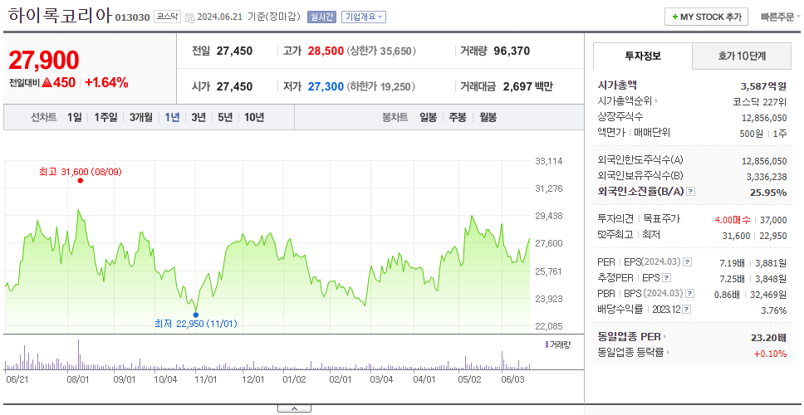804x415 pixels.
Task: Click the 최저 22,950 blue marker dot
Action: tap(195, 315)
